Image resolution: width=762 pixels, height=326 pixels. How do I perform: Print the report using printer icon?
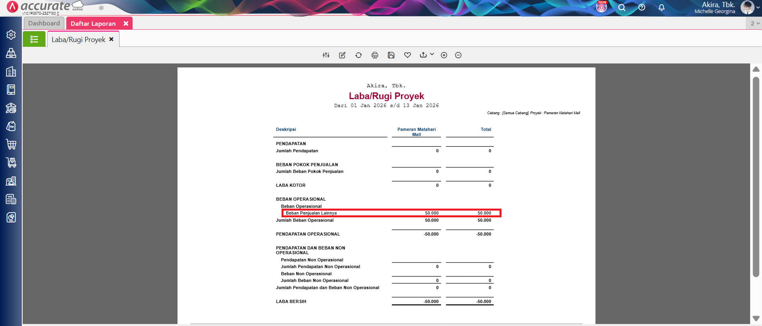point(375,55)
